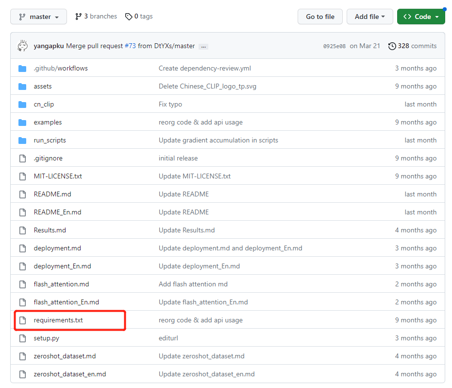This screenshot has width=452, height=388.
Task: Open the examples folder
Action: 48,122
